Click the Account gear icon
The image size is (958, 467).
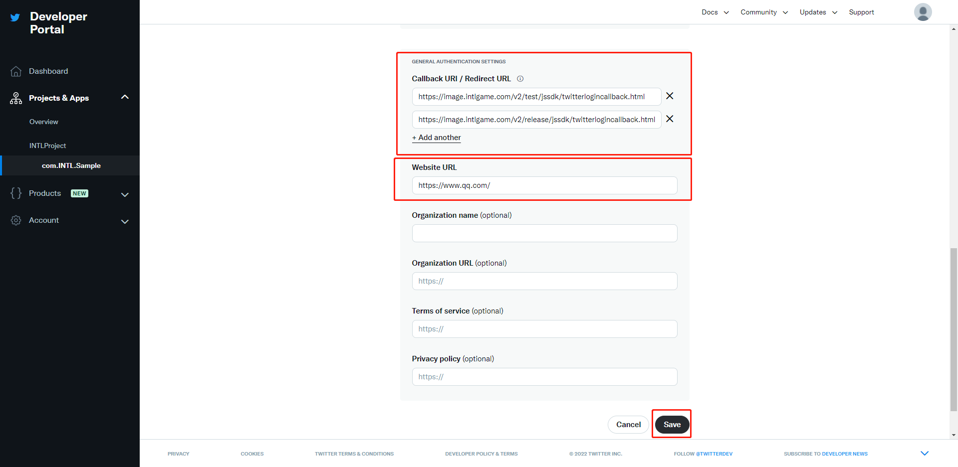15,220
